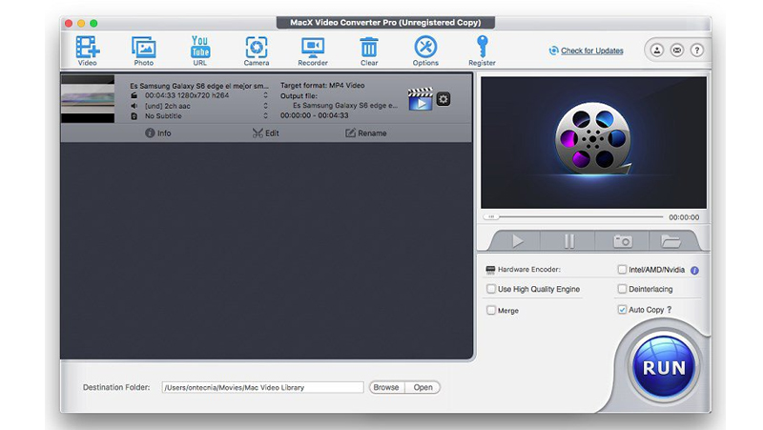Open the YouTube URL downloader
Viewport: 763px width, 430px height.
(x=200, y=51)
